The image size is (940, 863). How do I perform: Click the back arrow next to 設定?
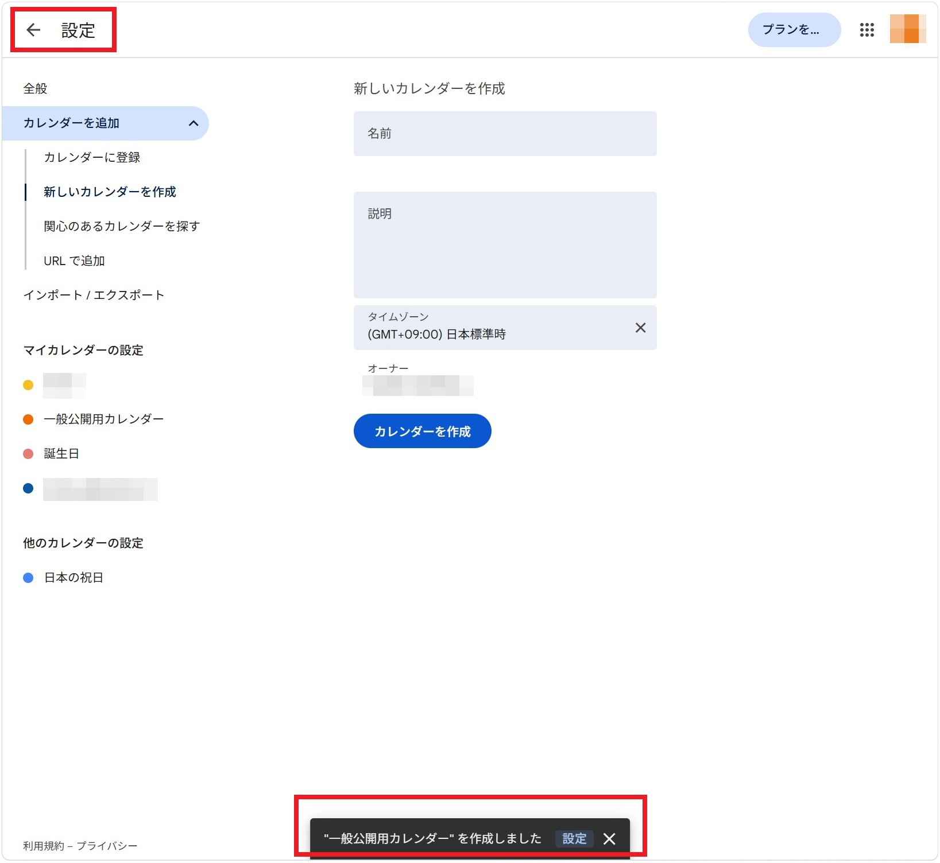click(x=33, y=30)
